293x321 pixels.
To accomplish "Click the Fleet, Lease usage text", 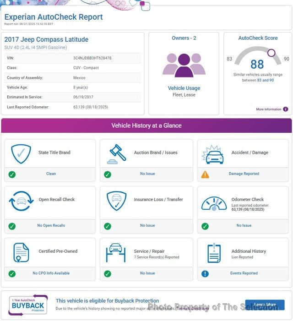I will click(x=184, y=95).
